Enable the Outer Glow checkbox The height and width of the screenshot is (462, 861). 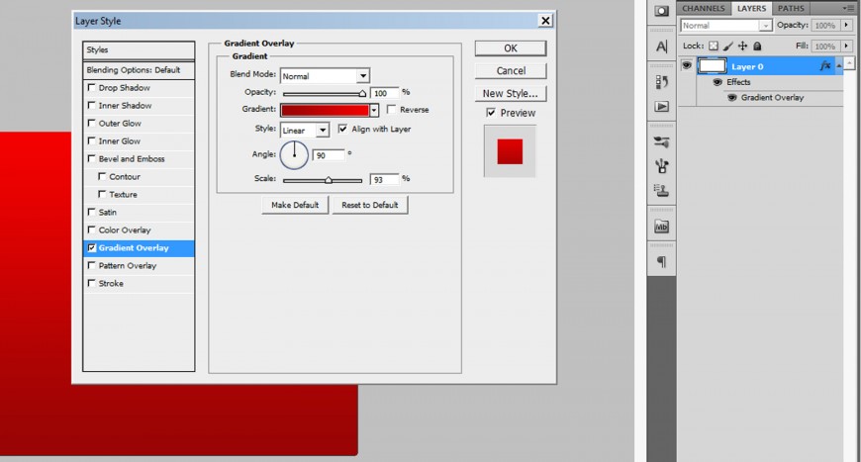tap(92, 123)
